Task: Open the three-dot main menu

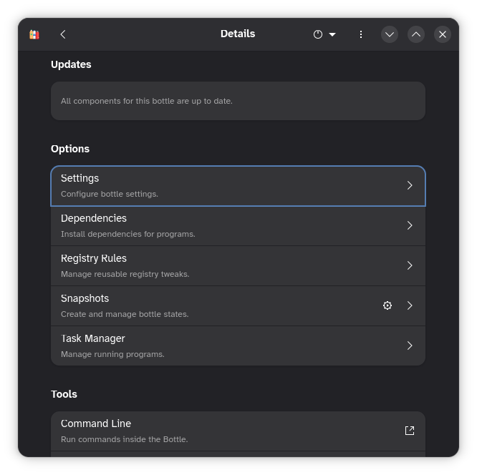Action: (x=361, y=34)
